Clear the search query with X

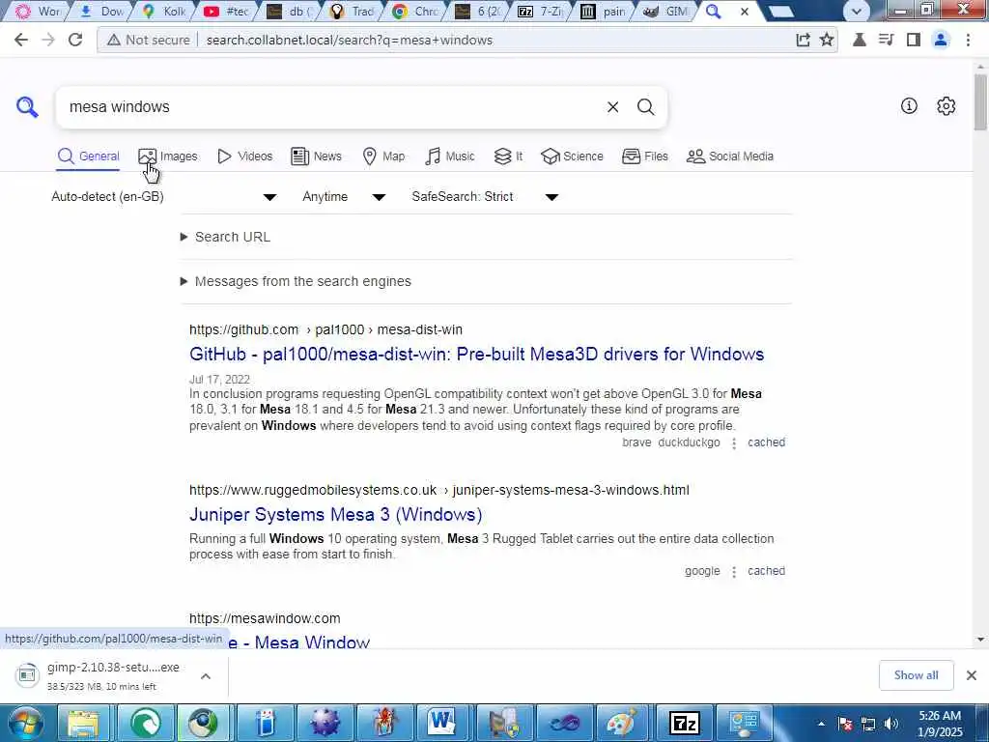(612, 107)
